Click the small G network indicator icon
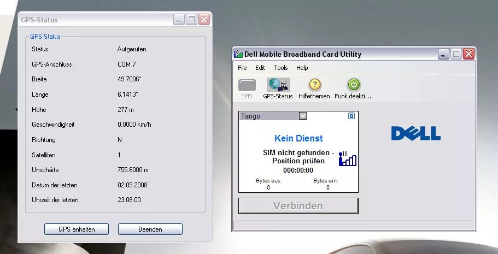 [x=351, y=116]
